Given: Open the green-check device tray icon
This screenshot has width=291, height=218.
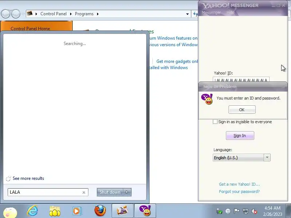Looking at the screenshot, I should coord(219,211).
